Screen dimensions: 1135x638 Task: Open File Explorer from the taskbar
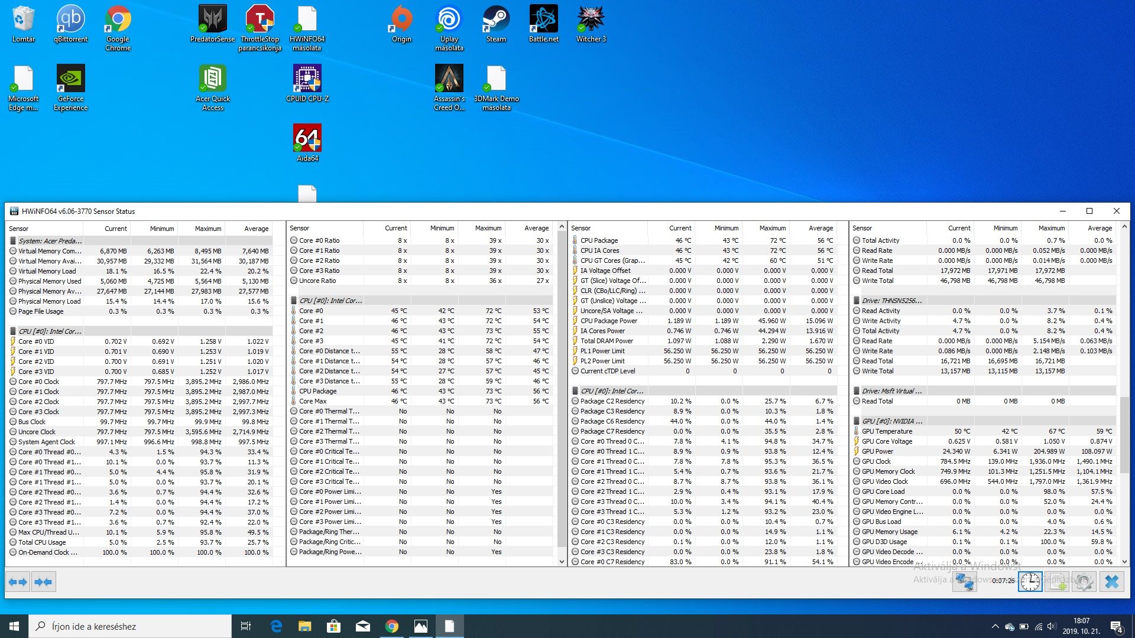click(304, 626)
